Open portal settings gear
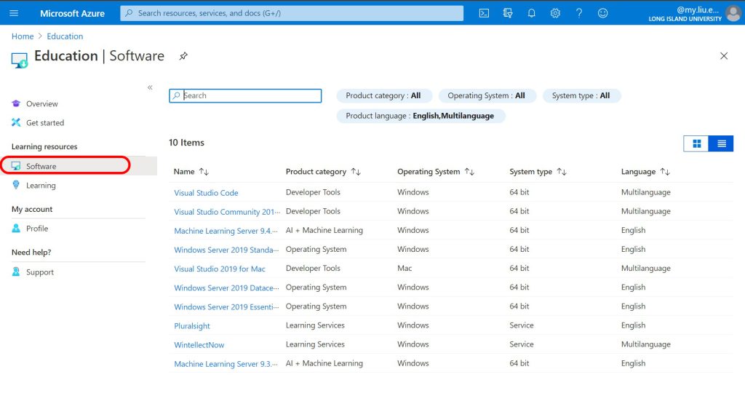745x396 pixels. click(555, 13)
